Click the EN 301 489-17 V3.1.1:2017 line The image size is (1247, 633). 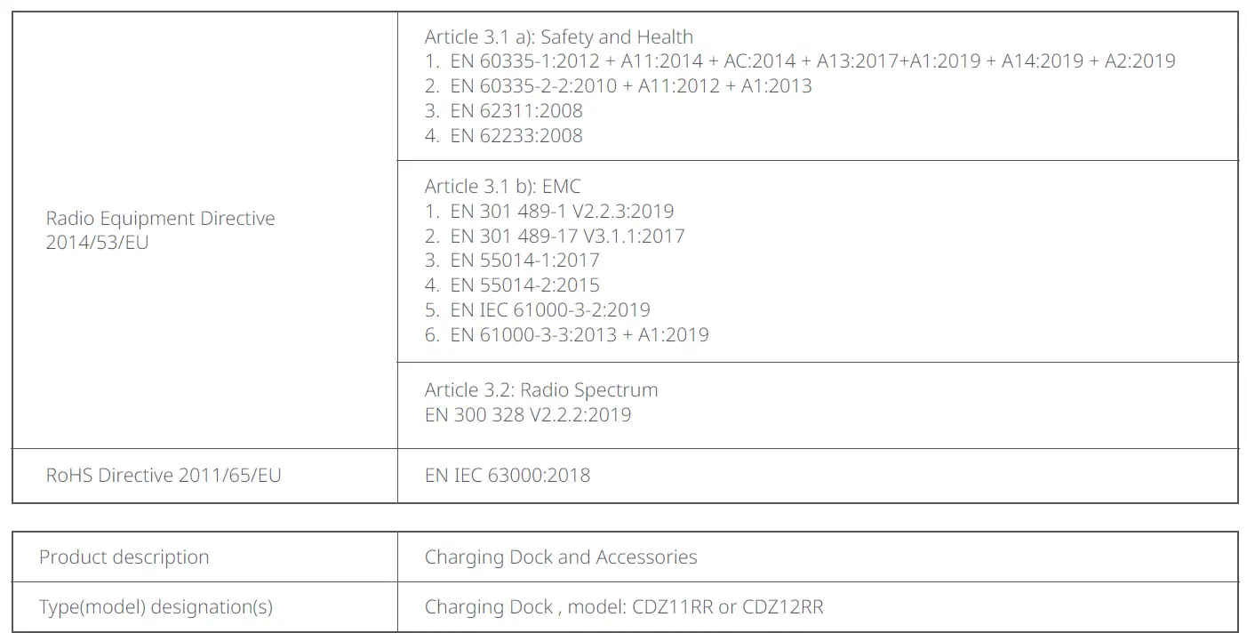[x=567, y=236]
